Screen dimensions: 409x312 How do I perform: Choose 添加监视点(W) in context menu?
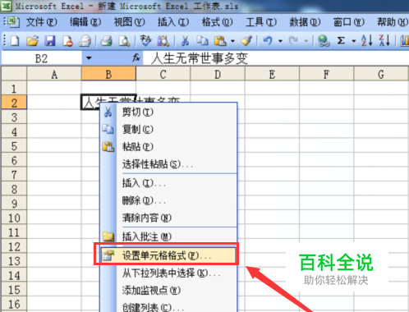click(x=168, y=290)
